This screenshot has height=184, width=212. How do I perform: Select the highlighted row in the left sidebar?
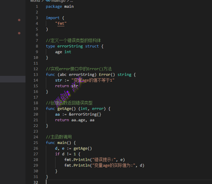tap(13, 79)
